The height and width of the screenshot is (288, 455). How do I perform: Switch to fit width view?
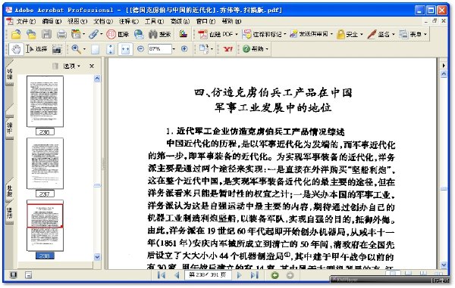click(x=125, y=49)
